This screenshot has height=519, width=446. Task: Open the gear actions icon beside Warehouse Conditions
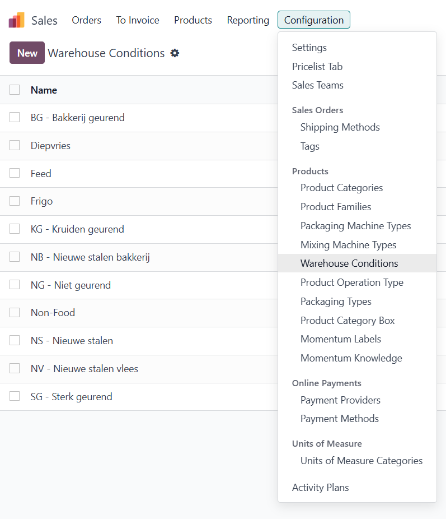175,53
